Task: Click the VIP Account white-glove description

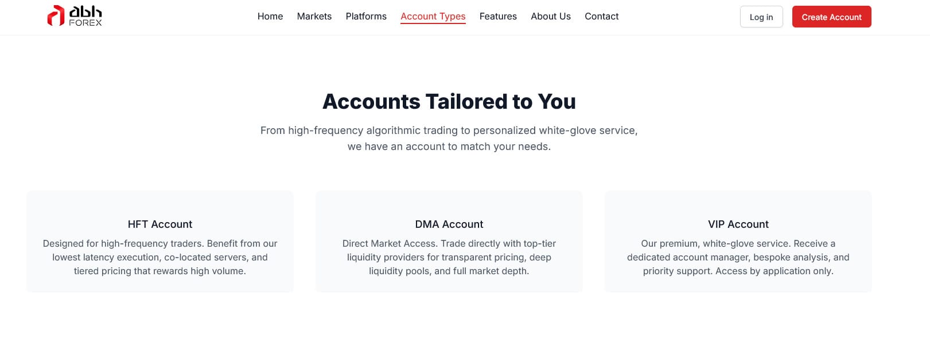Action: click(738, 258)
